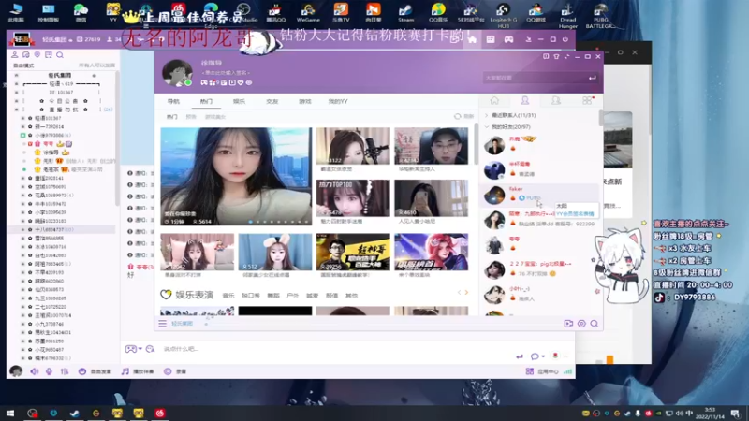Open the gamepad icon in the channel title bar

[508, 39]
